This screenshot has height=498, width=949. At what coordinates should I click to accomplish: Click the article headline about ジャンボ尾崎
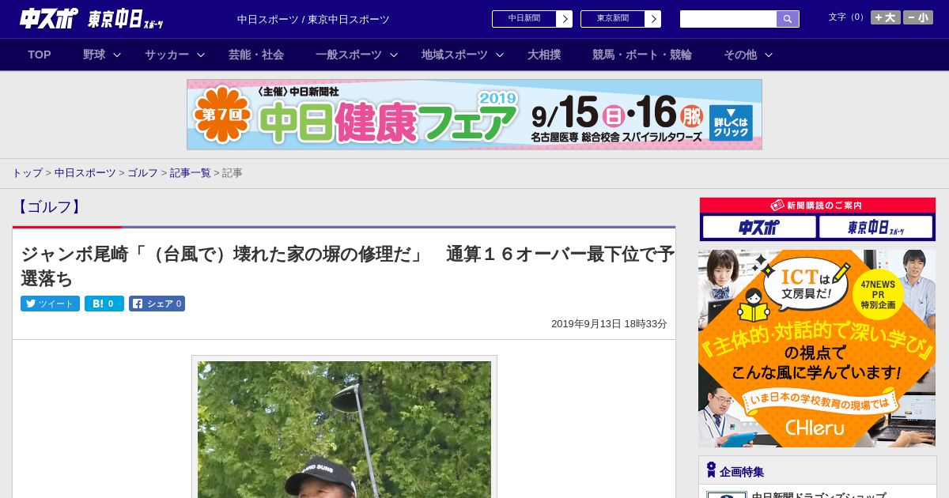[x=347, y=266]
